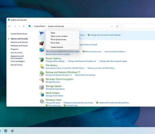Click Control Panel in the breadcrumb
The image size is (155, 134).
coord(39,26)
